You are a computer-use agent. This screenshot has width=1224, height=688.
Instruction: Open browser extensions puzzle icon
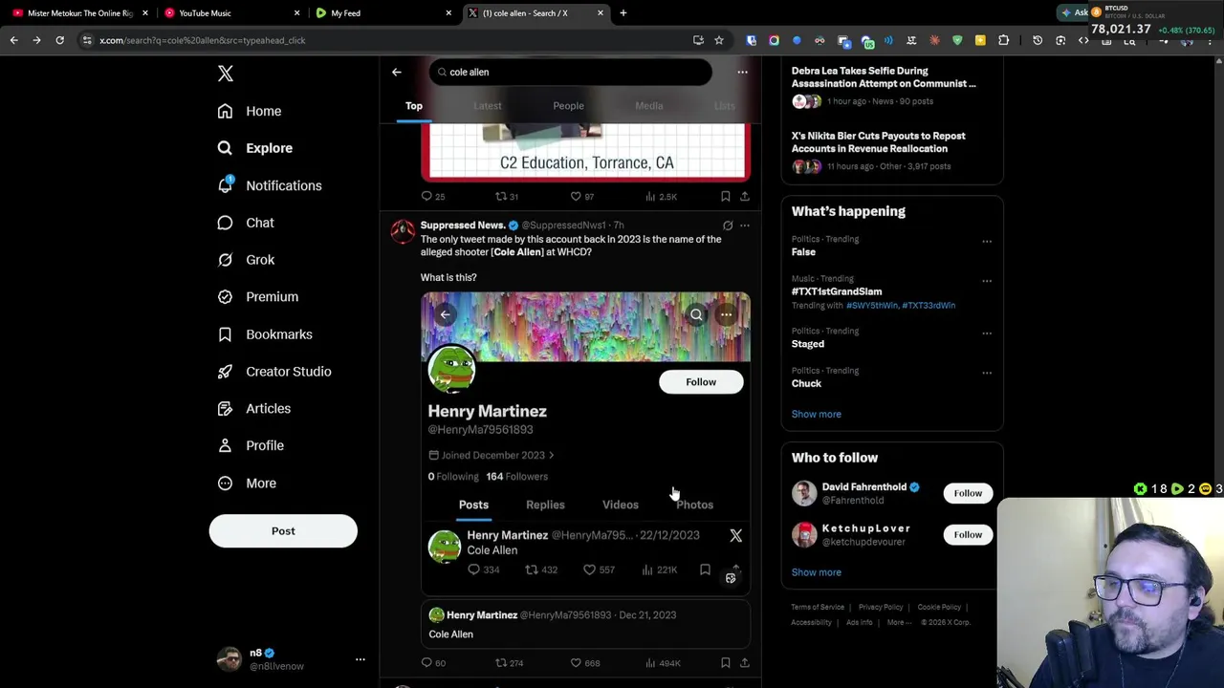pos(1003,40)
